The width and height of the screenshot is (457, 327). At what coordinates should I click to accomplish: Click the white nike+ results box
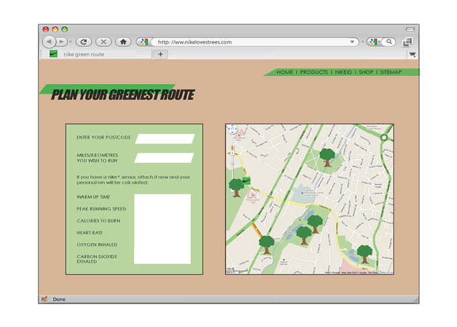point(163,229)
